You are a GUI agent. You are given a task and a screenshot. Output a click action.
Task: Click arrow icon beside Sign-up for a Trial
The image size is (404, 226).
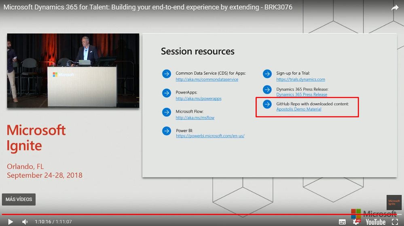click(x=267, y=74)
